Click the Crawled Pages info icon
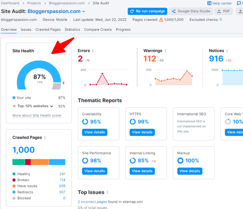The height and width of the screenshot is (209, 243). [x=45, y=138]
